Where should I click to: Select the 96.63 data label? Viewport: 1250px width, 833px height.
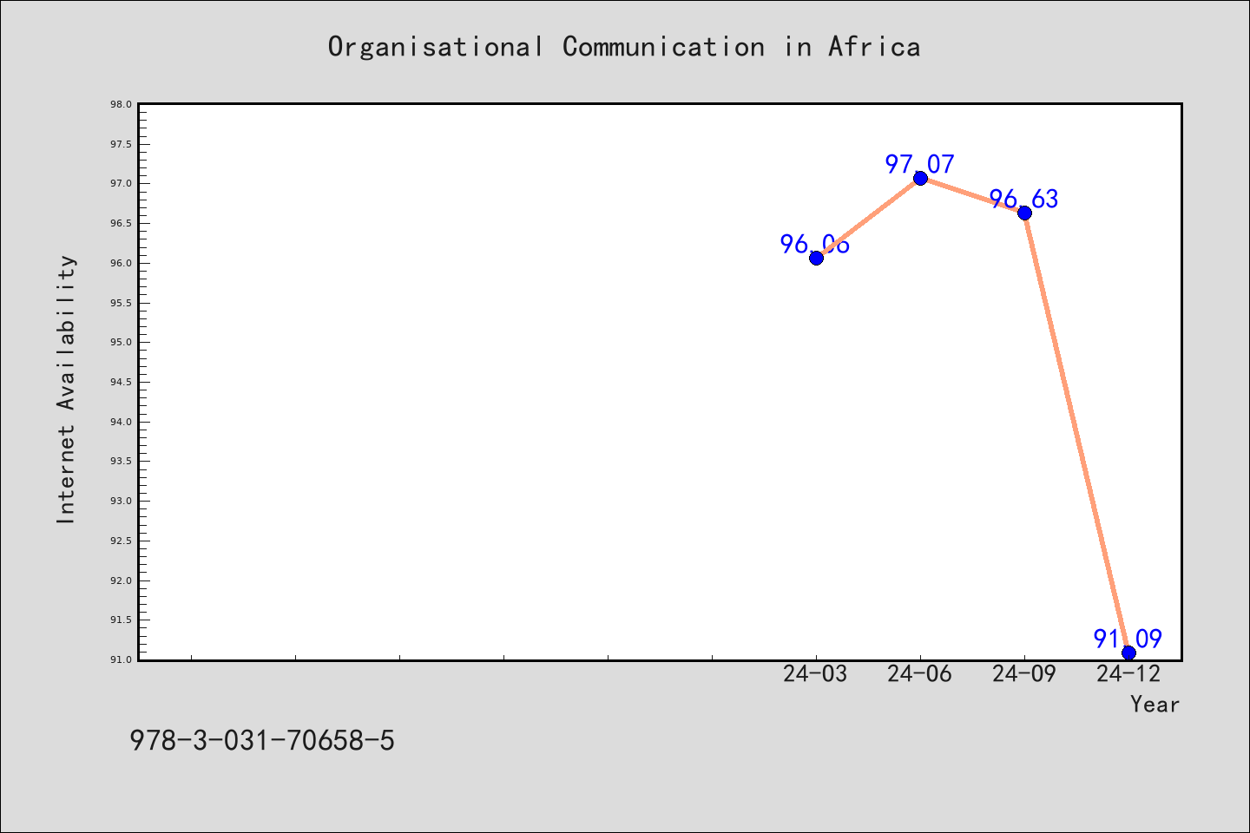coord(1024,199)
